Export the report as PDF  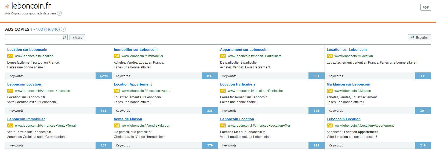[x=426, y=7]
